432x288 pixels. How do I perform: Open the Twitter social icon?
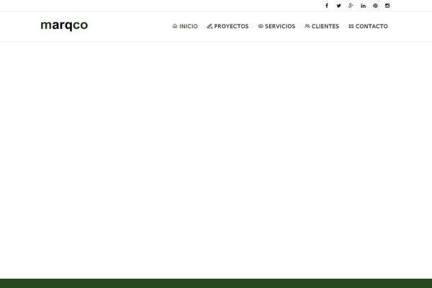pos(338,6)
